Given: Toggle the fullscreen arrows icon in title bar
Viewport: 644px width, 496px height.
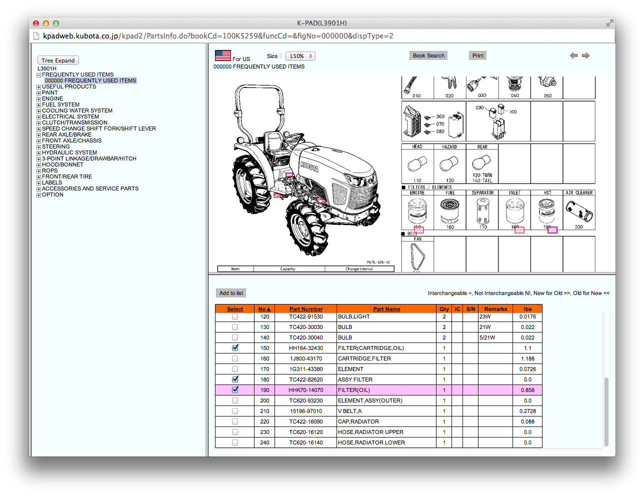Looking at the screenshot, I should point(609,23).
